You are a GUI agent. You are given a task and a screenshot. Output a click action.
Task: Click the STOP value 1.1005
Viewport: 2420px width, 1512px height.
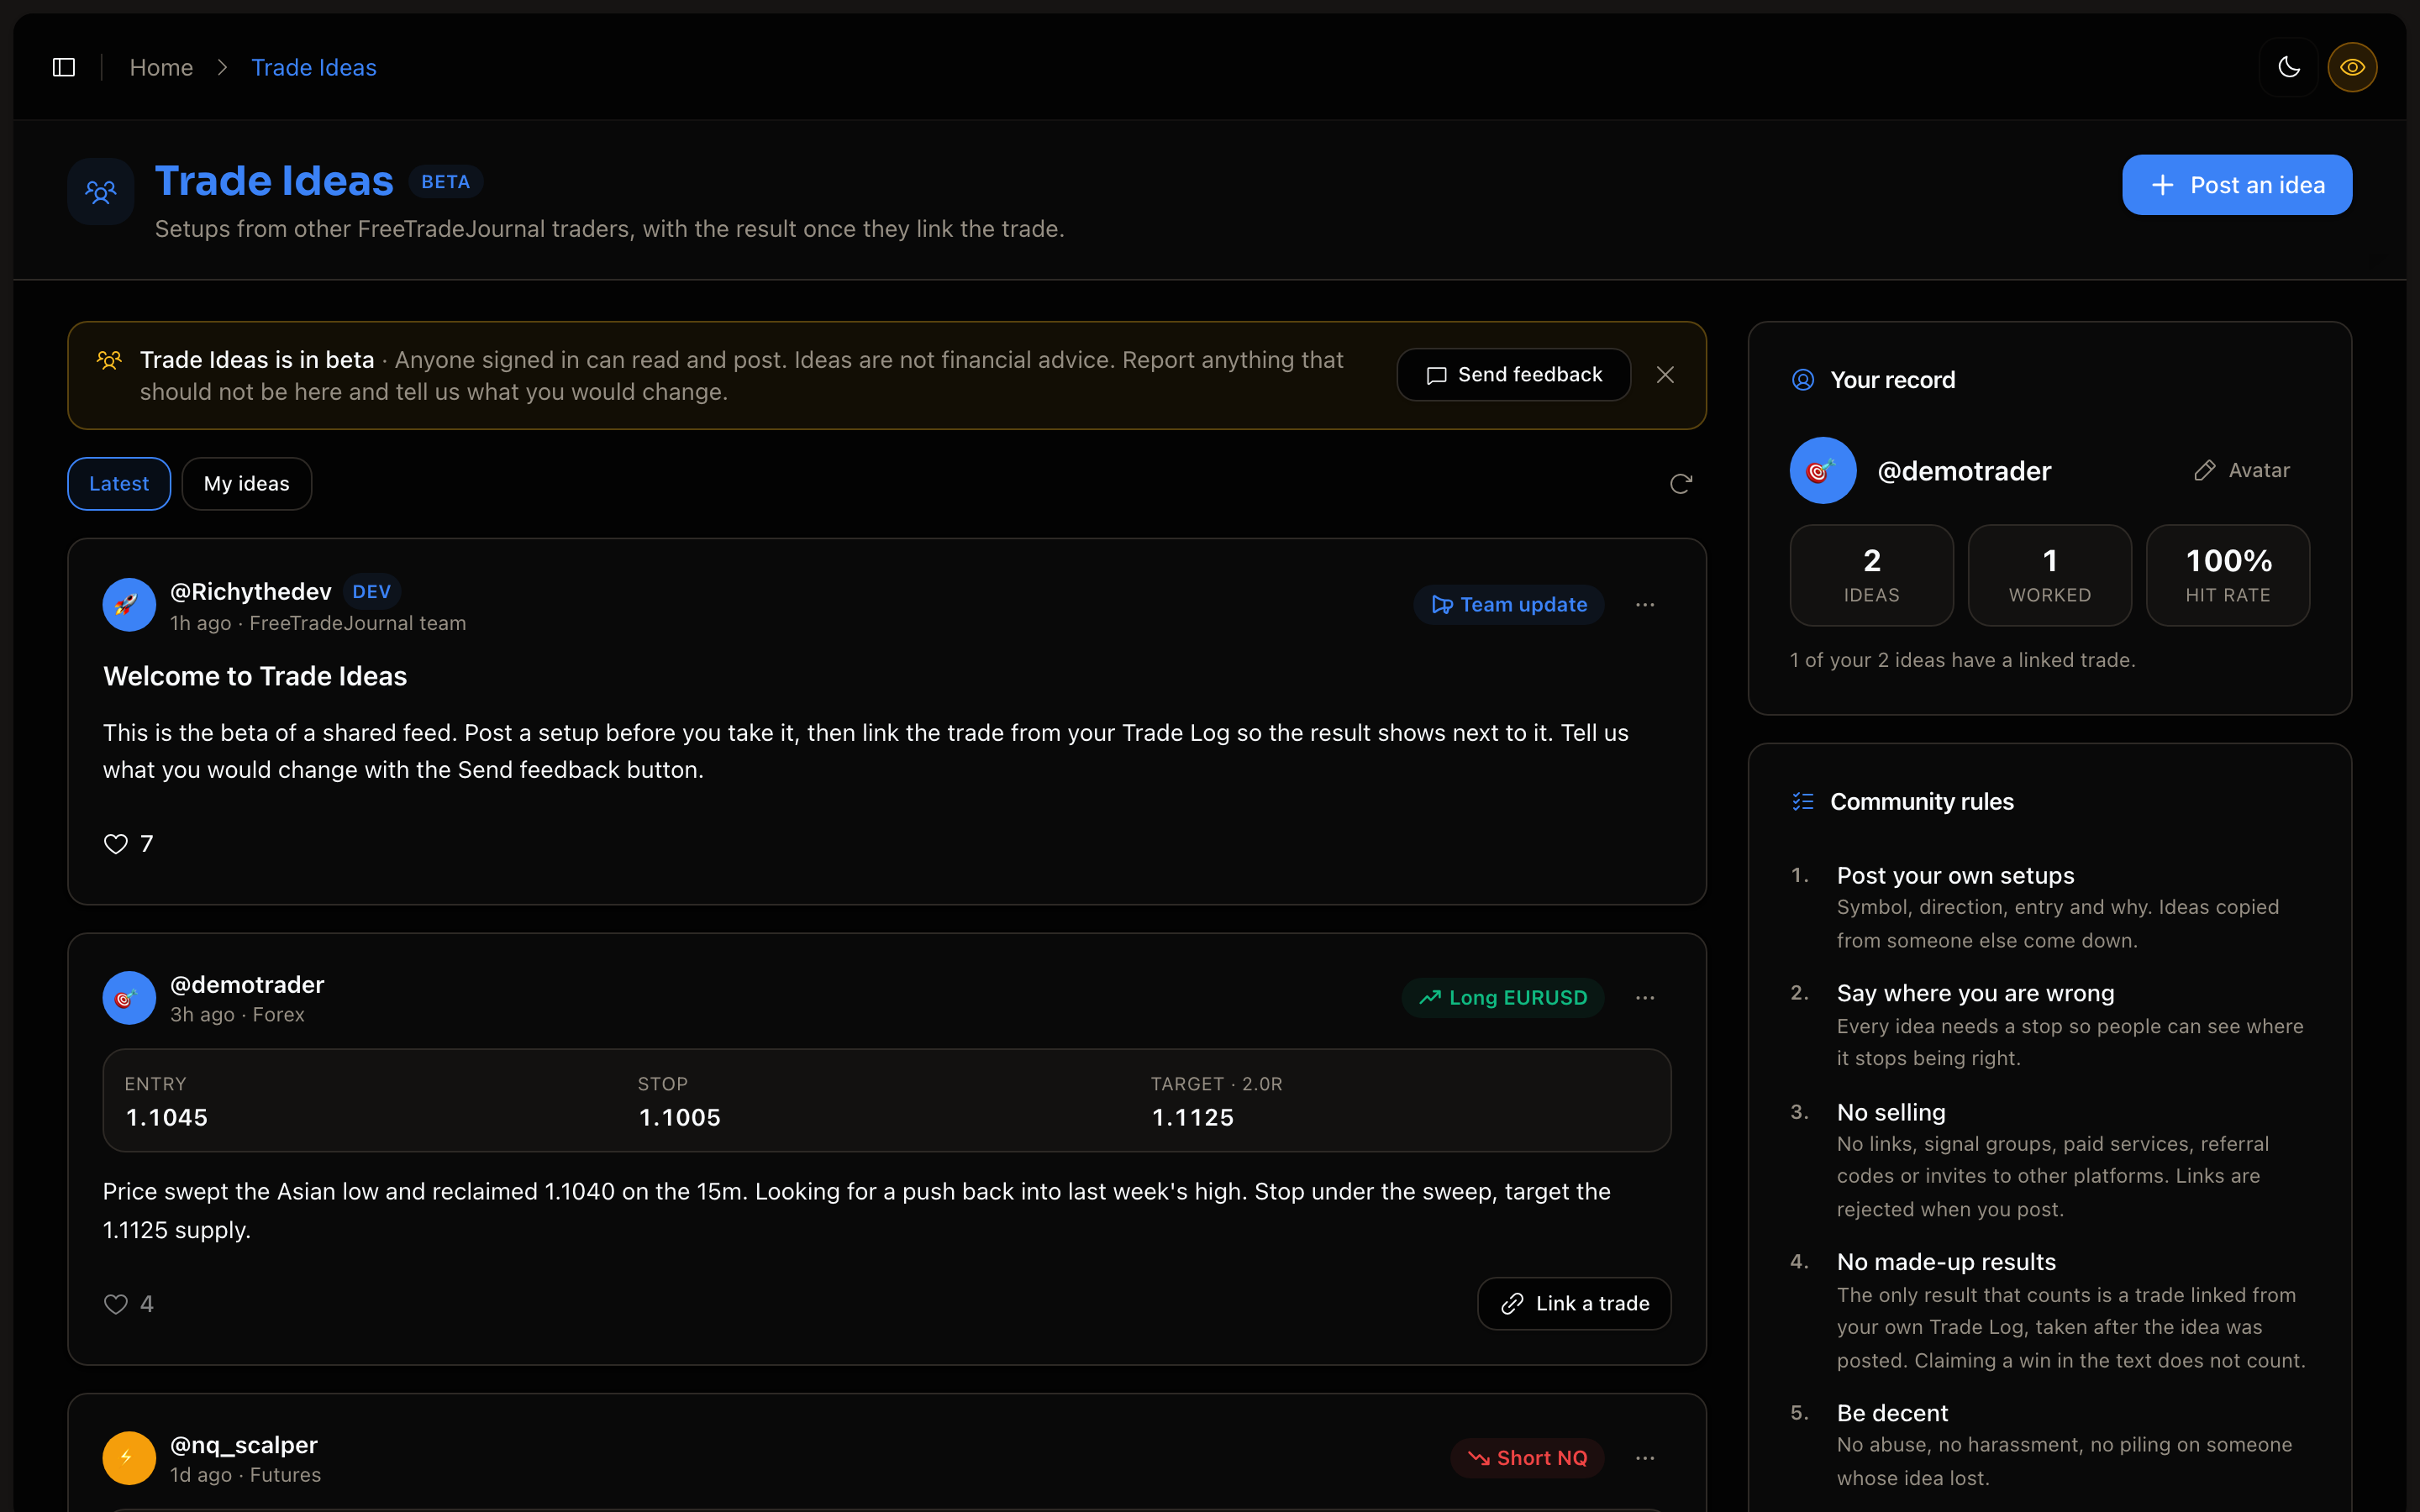click(680, 1118)
